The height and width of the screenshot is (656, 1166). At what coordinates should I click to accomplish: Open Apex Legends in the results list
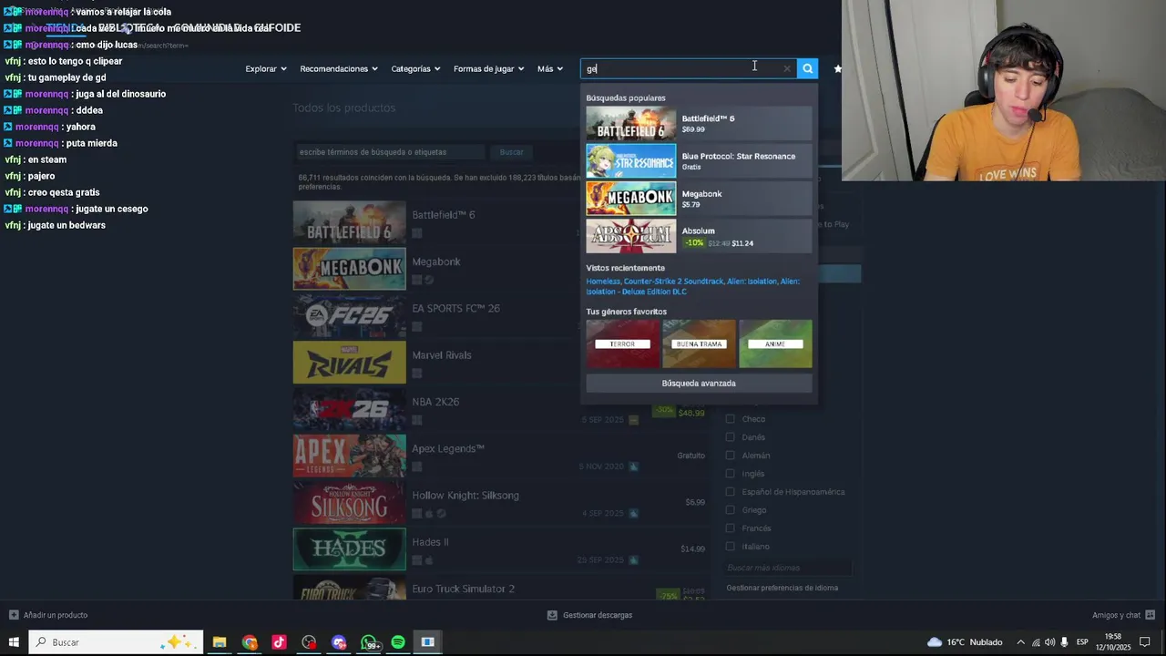pos(499,456)
